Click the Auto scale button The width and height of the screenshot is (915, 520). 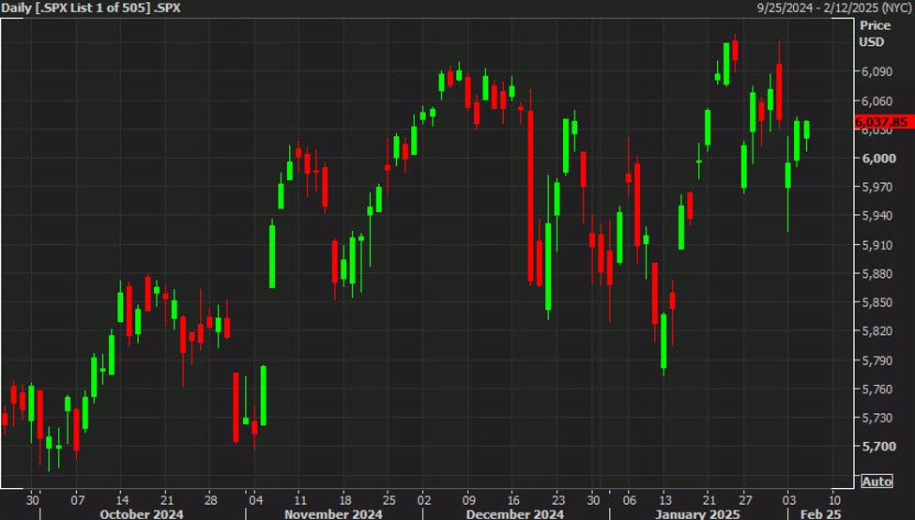[x=877, y=482]
